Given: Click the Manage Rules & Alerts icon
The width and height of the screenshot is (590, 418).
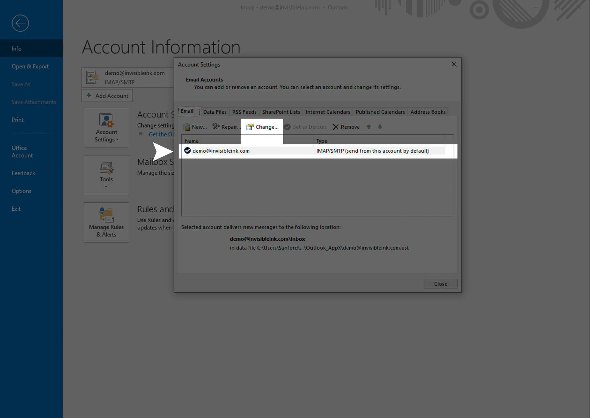Looking at the screenshot, I should [106, 215].
